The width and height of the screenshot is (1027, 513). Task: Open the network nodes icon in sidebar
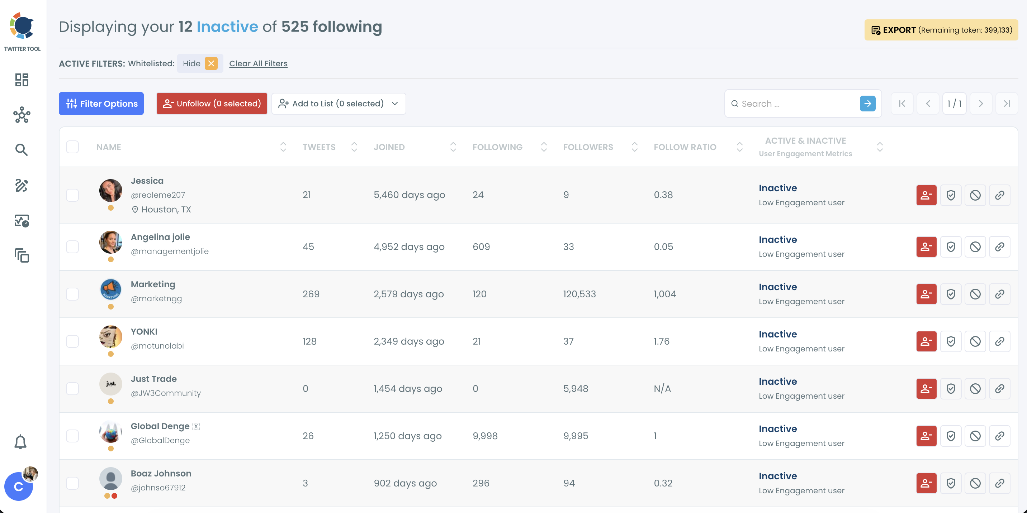coord(22,115)
